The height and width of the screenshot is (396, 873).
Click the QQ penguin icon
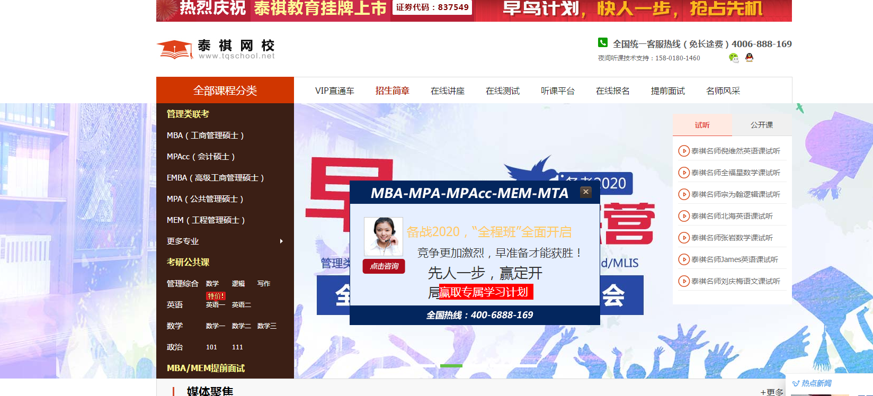pyautogui.click(x=749, y=58)
